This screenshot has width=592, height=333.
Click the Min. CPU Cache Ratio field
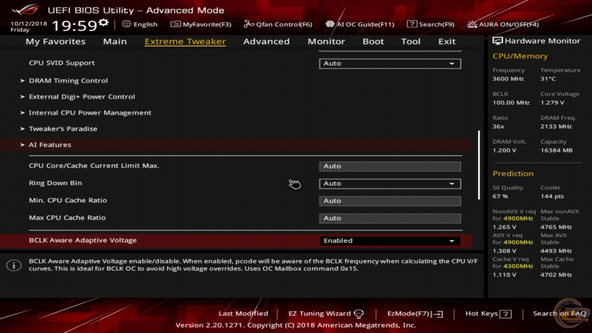pyautogui.click(x=390, y=201)
